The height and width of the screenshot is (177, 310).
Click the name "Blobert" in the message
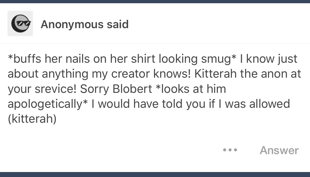pos(132,89)
